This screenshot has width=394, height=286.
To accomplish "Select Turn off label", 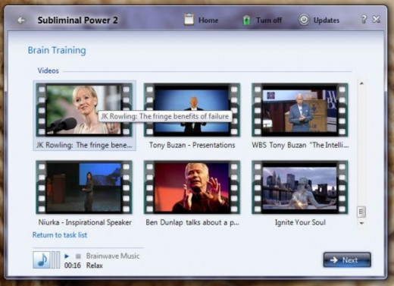I will coord(269,20).
